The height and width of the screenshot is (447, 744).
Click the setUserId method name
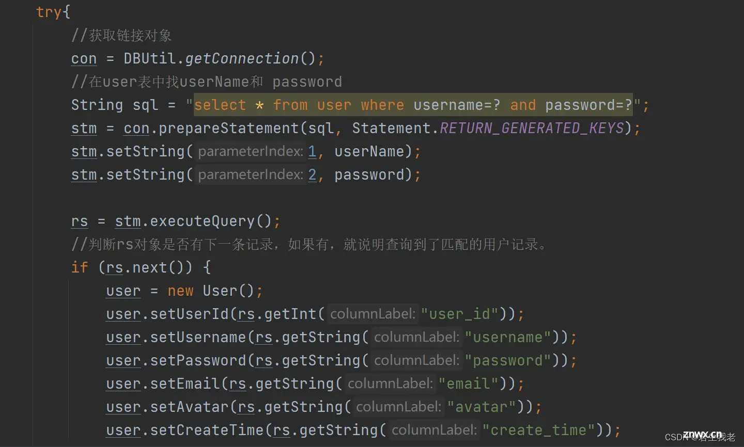tap(189, 314)
